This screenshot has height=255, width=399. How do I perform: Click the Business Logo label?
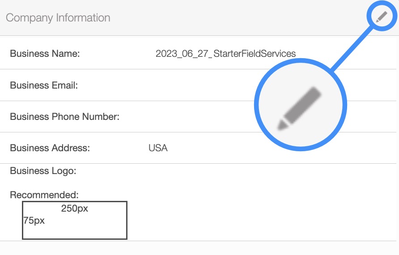coord(43,171)
